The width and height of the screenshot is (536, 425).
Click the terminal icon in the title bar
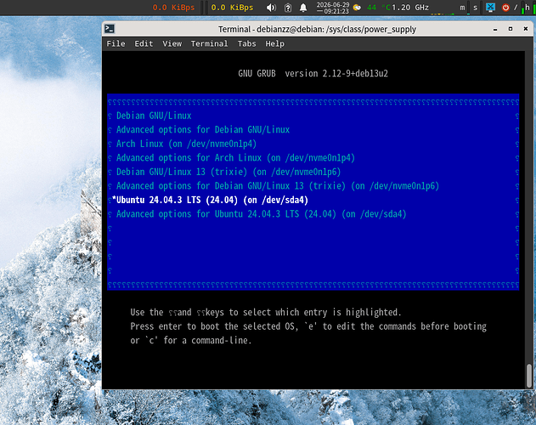110,29
